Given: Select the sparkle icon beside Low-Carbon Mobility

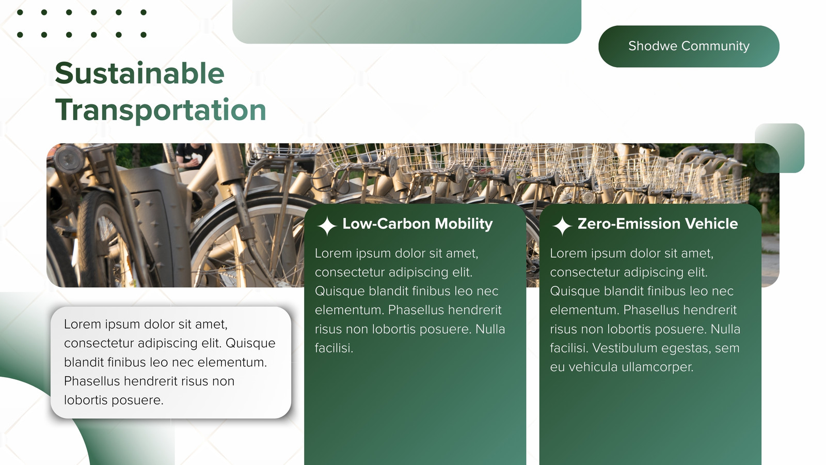Looking at the screenshot, I should tap(327, 226).
